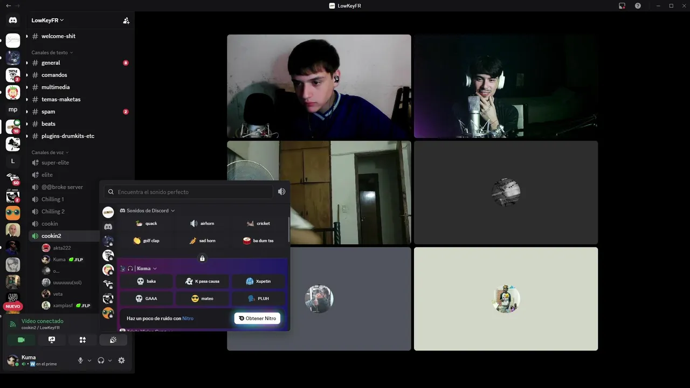Click the lock icon above Kuma sounds

[x=202, y=259]
